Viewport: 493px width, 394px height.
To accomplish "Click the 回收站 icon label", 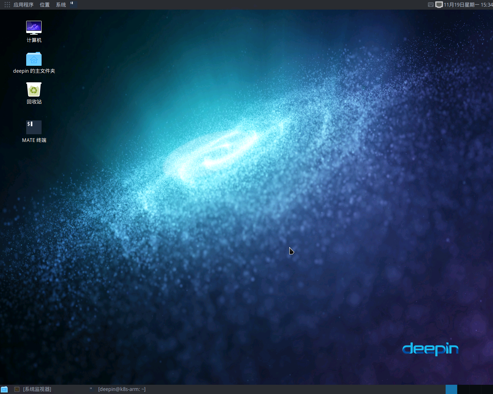I will click(x=34, y=102).
